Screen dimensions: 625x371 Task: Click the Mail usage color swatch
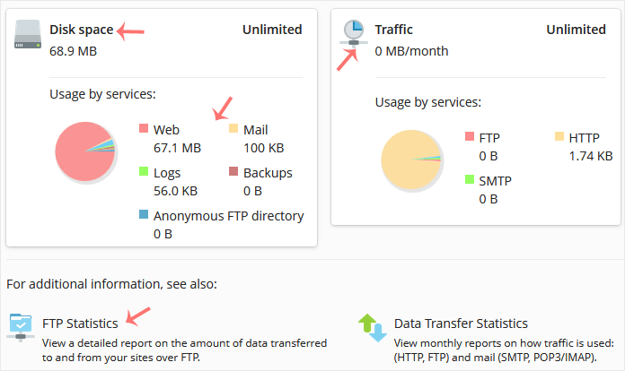[x=233, y=129]
